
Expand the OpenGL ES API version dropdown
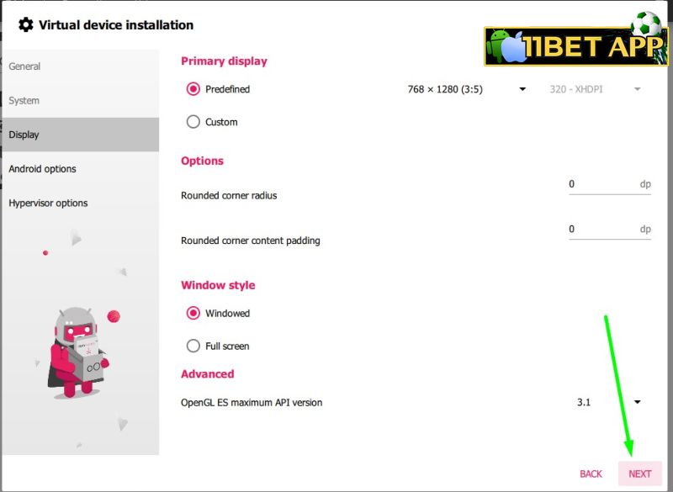608,402
